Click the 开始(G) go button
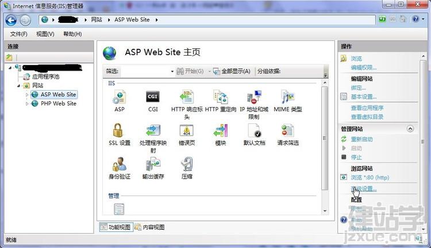The width and height of the screenshot is (431, 248). (190, 71)
